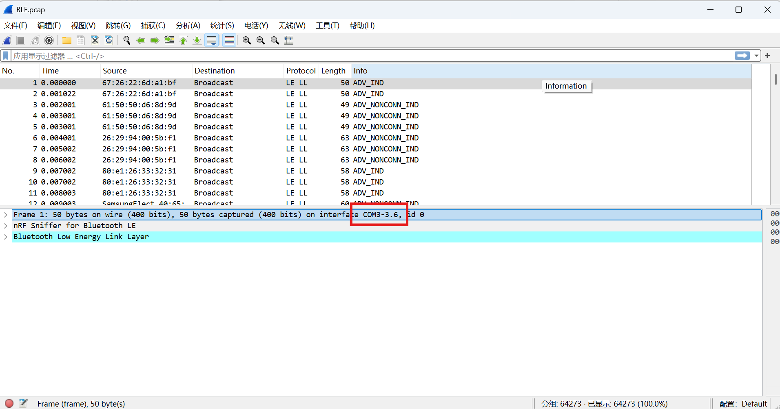Apply display filter with arrow button
The width and height of the screenshot is (780, 409).
tap(742, 56)
